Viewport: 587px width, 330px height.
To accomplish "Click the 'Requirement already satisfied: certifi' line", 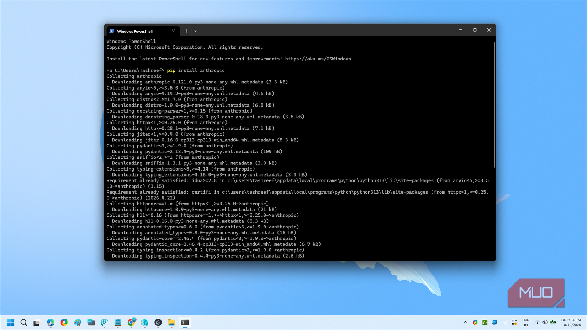I will pos(298,195).
